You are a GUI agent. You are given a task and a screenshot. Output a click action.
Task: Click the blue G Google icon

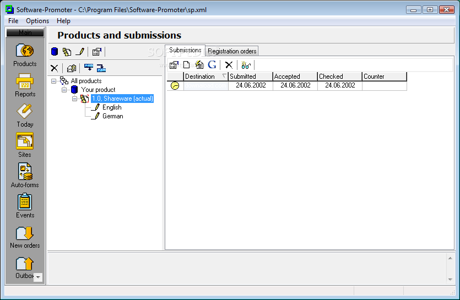212,64
